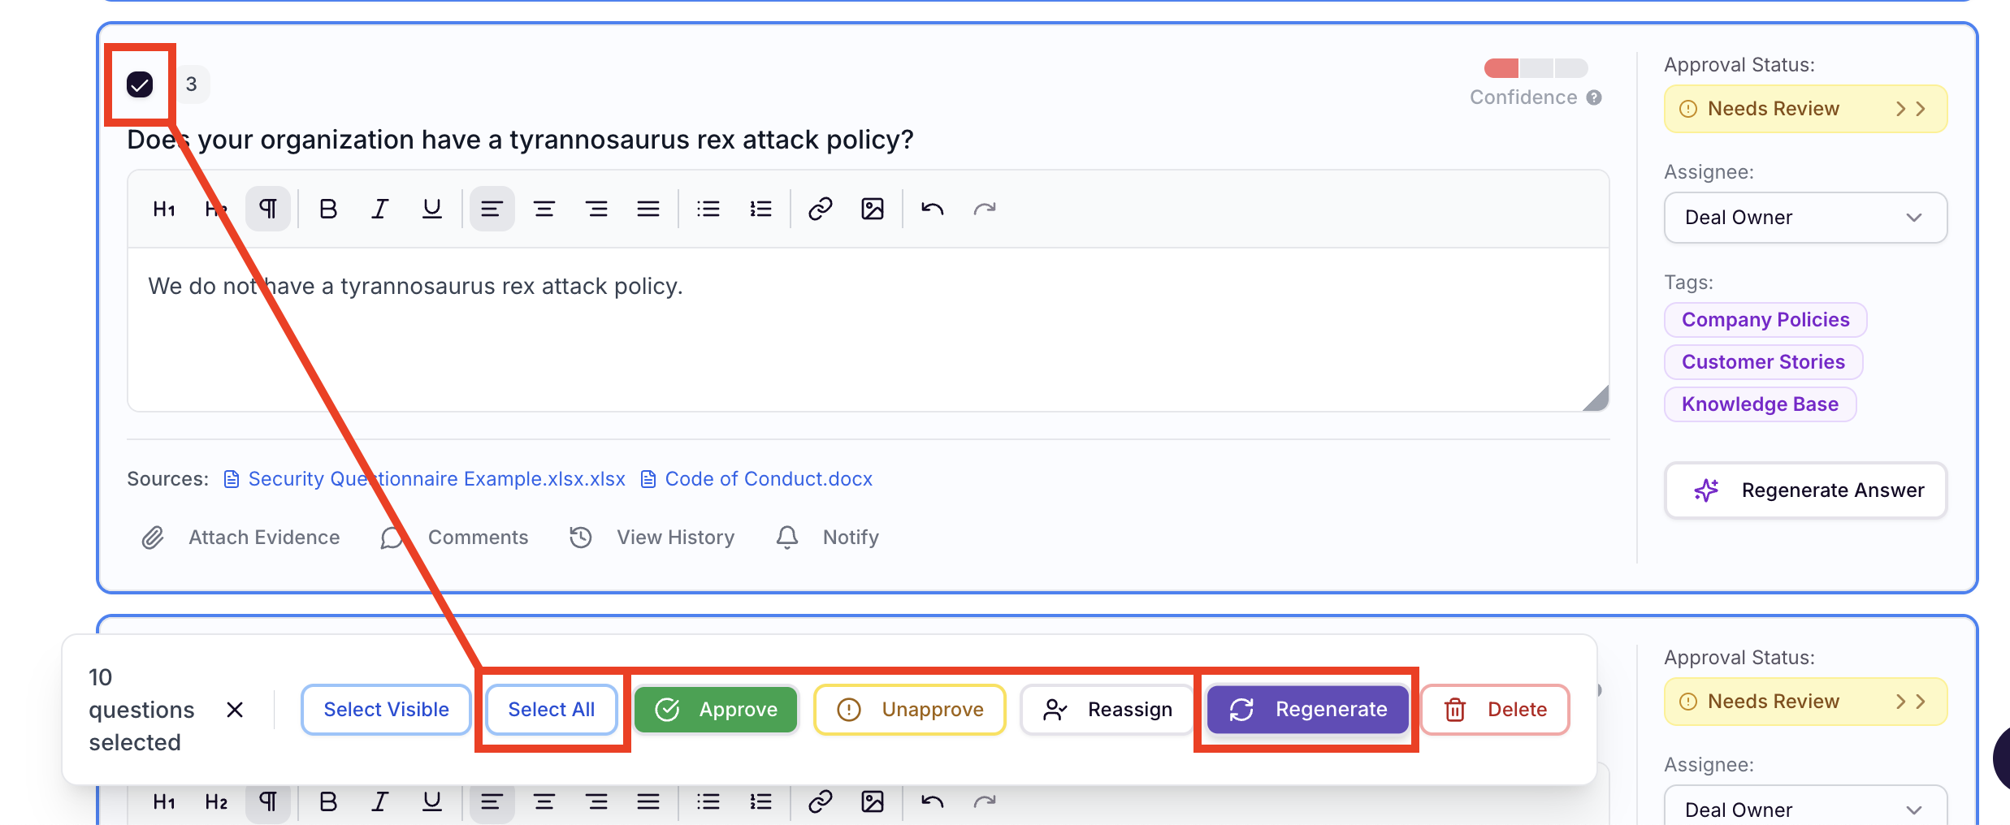Align text left in the lower card's editor toolbar

click(492, 802)
